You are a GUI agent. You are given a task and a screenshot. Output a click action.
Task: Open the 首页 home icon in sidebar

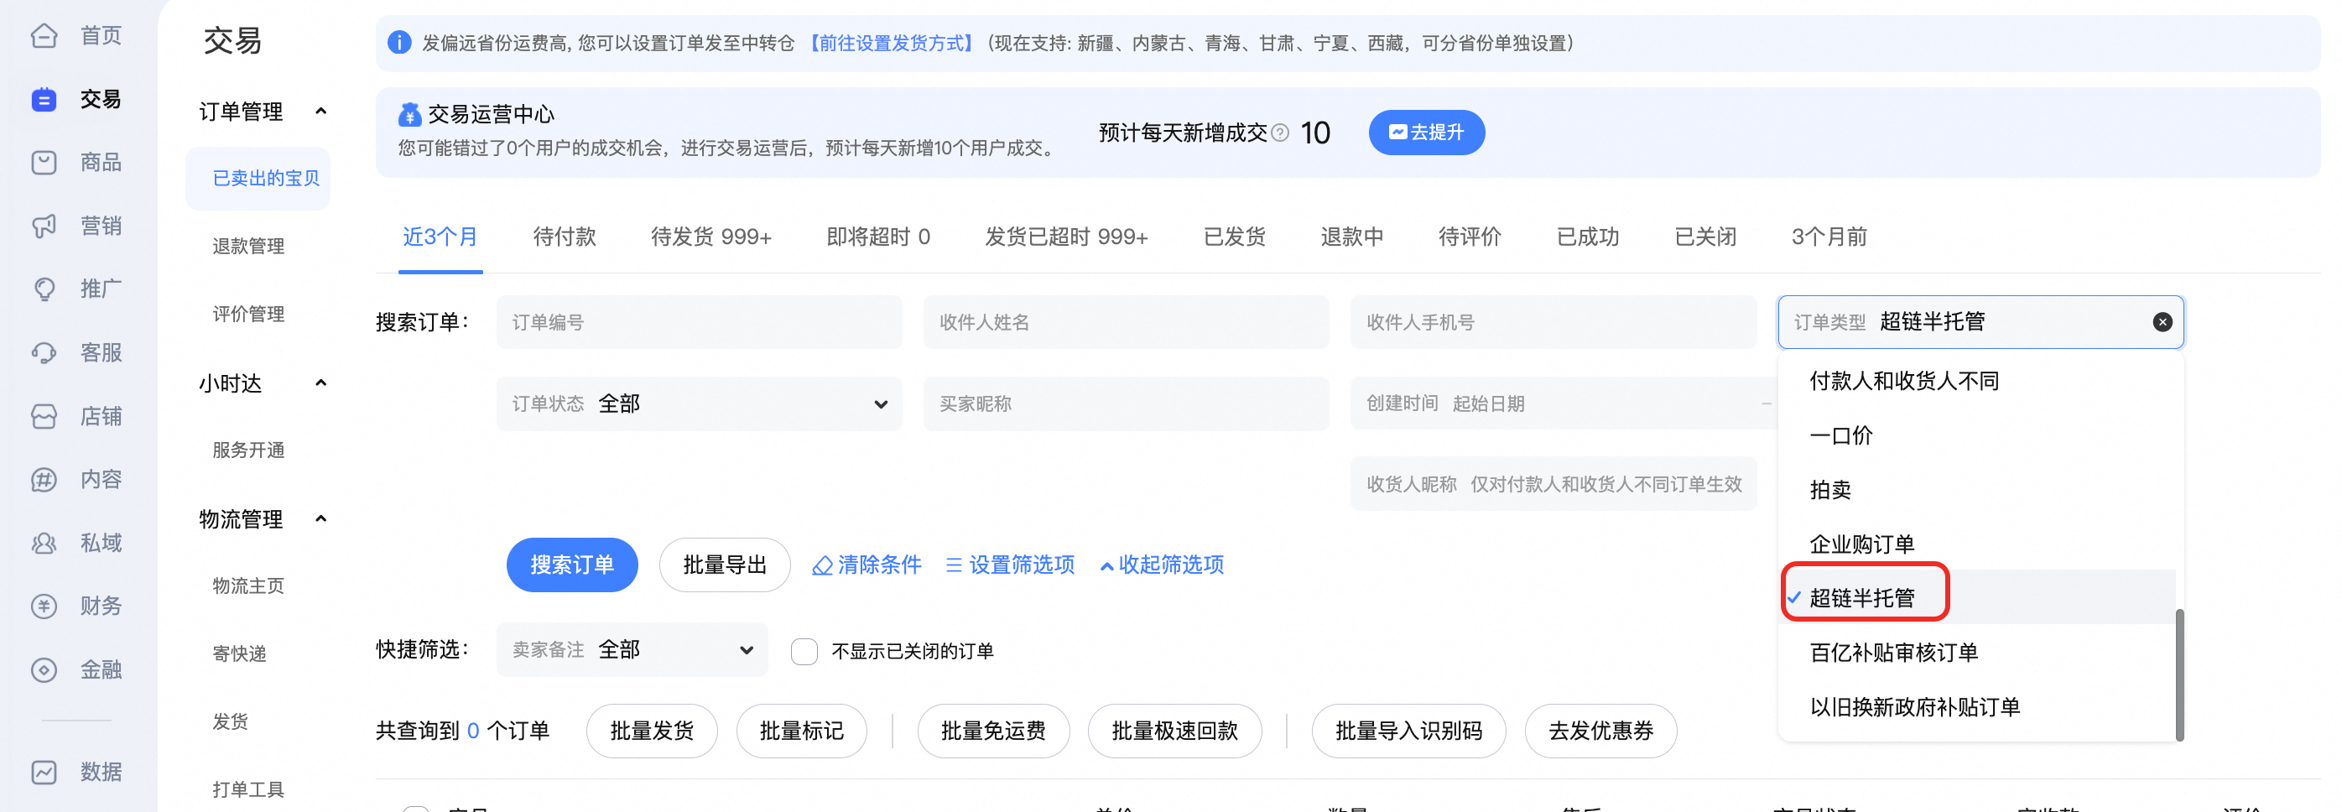pyautogui.click(x=44, y=35)
